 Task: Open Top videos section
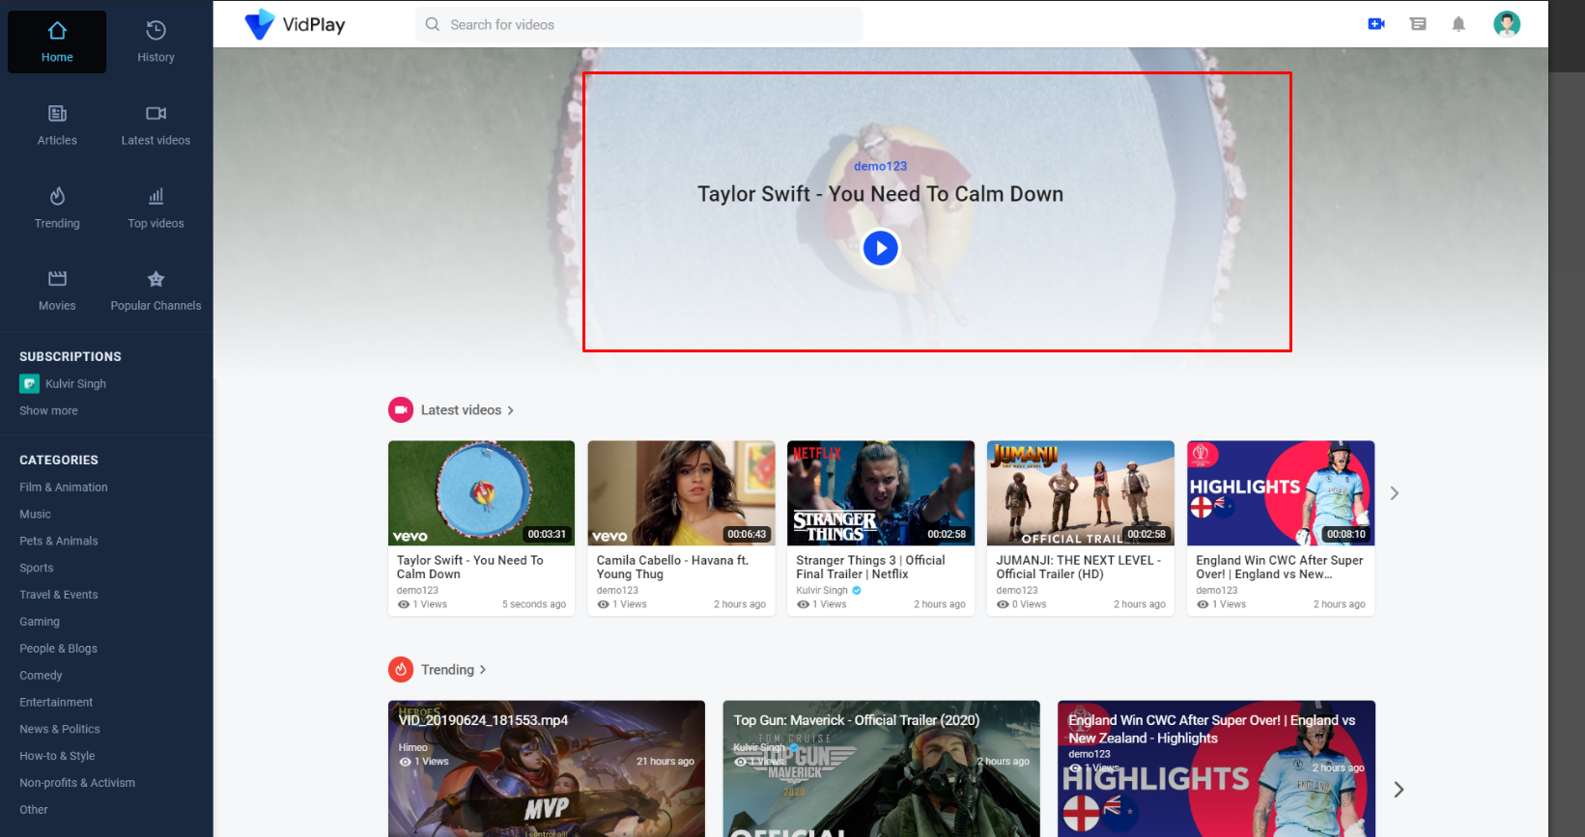[x=156, y=209]
